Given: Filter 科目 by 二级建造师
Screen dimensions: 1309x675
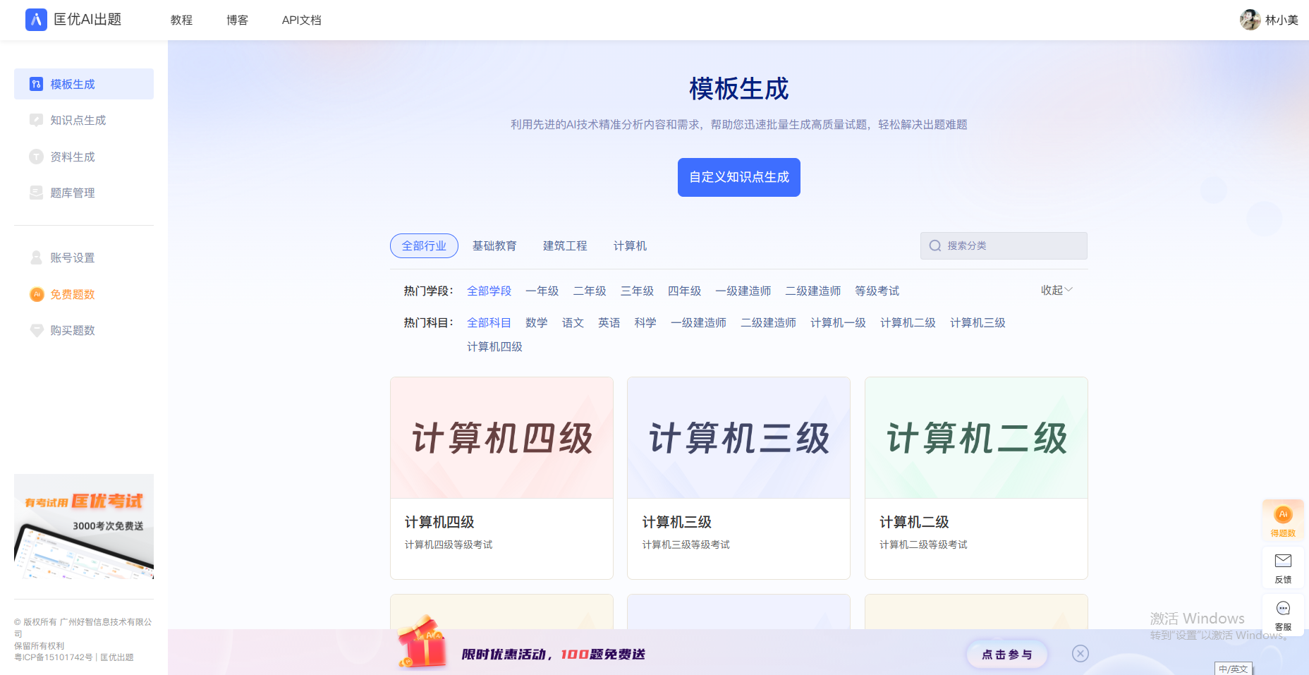Looking at the screenshot, I should 768,322.
